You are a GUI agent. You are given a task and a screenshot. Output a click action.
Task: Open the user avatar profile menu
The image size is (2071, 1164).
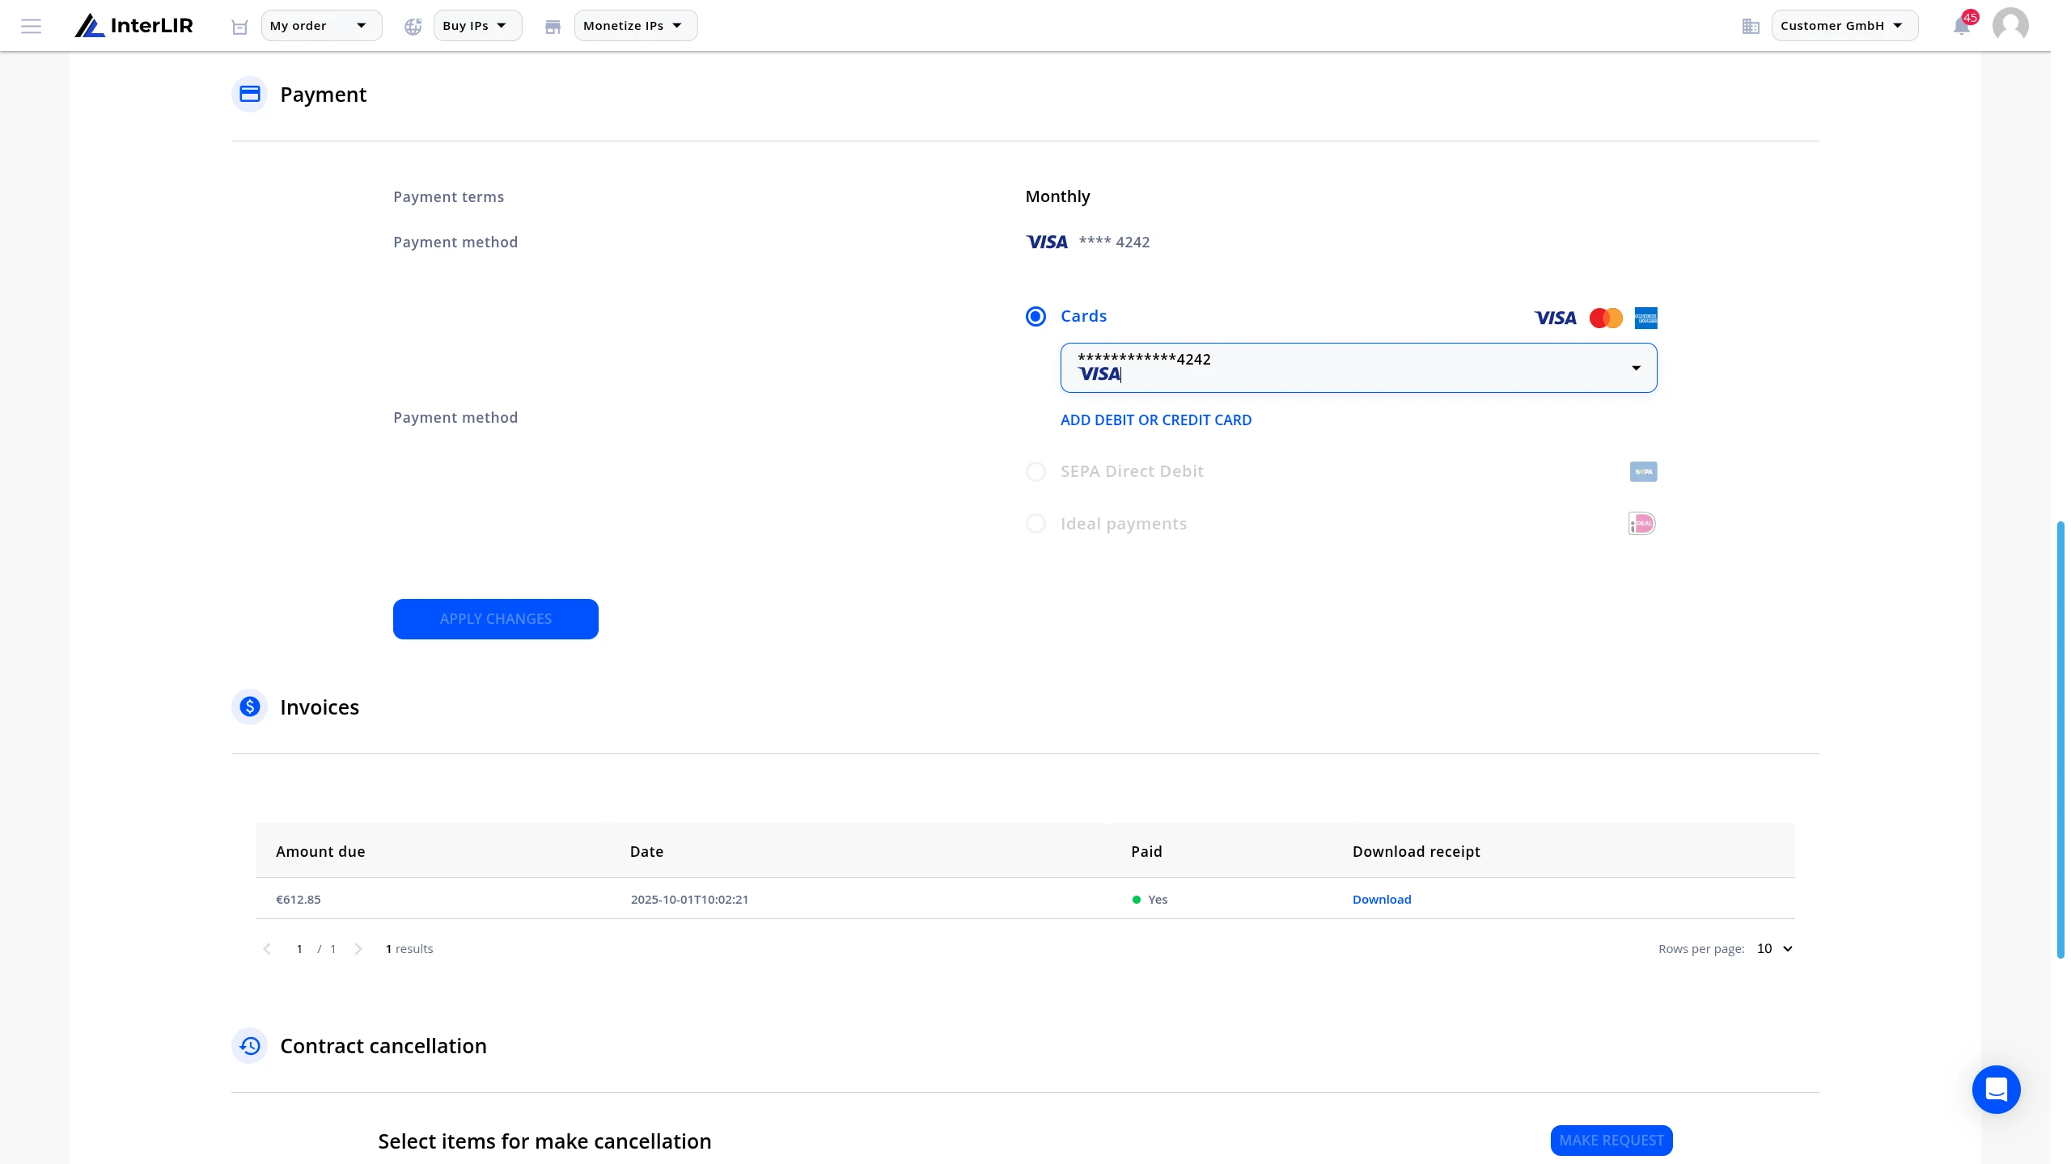click(x=2010, y=25)
